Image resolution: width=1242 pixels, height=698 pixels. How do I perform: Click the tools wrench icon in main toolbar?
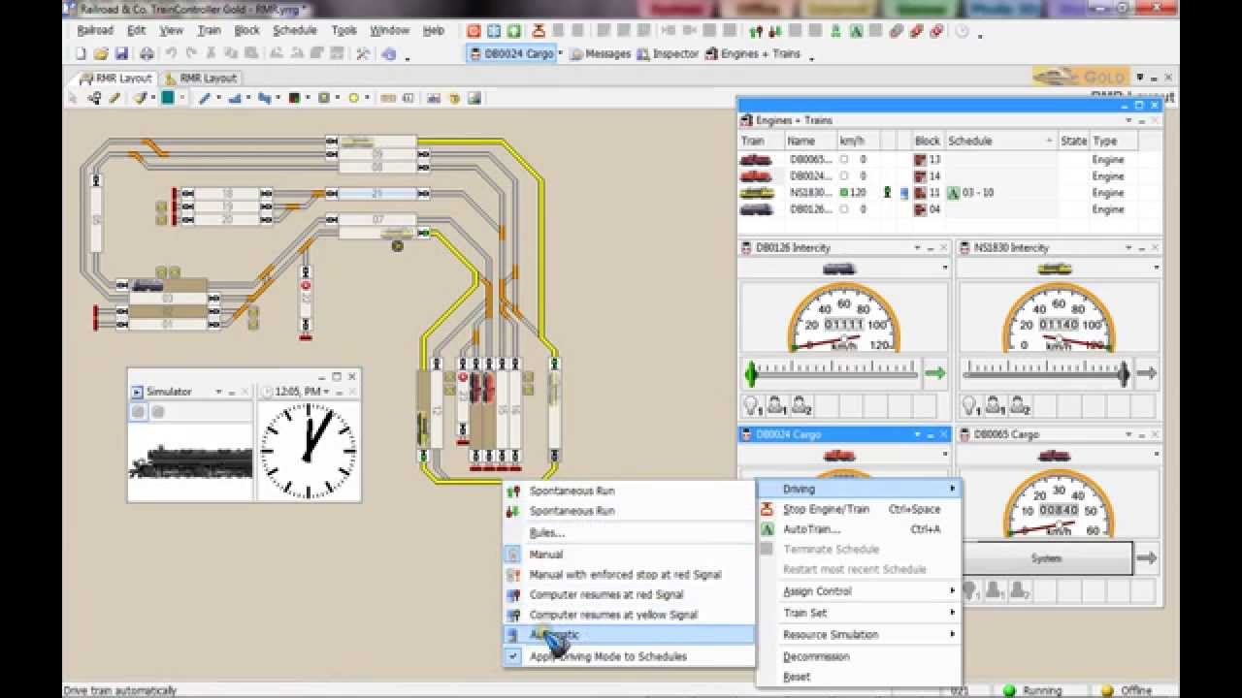point(363,54)
